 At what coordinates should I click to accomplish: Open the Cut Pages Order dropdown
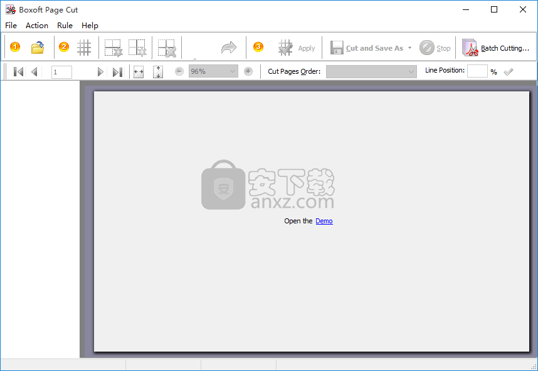pos(371,71)
